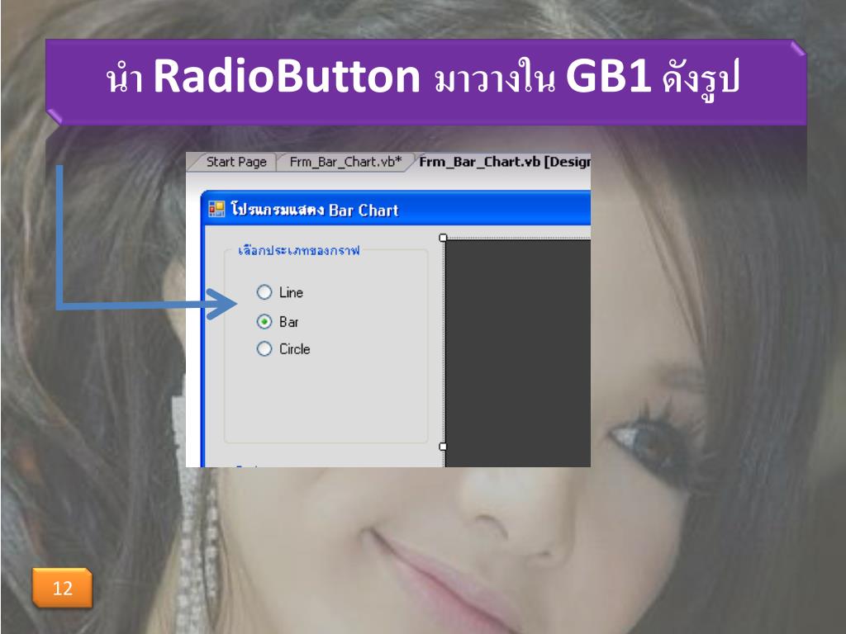Open the Frm_Bar_Chart.vb [Design] tab
846x634 pixels.
coord(503,162)
